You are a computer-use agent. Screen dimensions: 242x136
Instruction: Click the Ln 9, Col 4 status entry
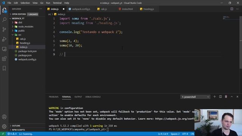click(163, 134)
